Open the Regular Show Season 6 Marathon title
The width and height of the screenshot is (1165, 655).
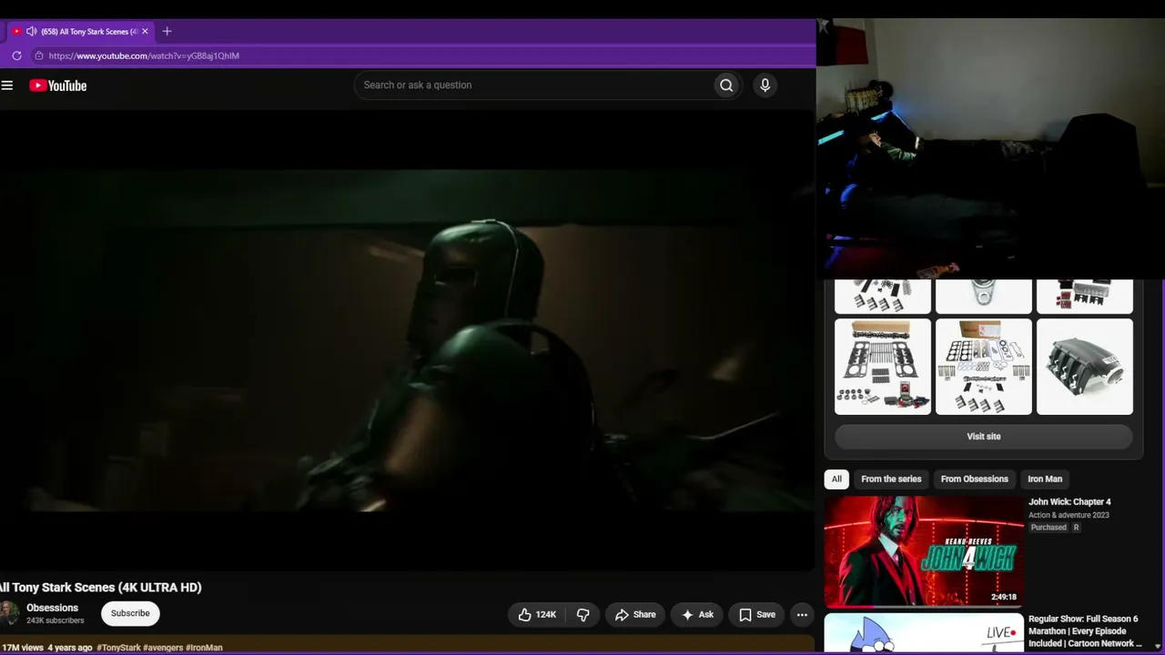(1085, 631)
